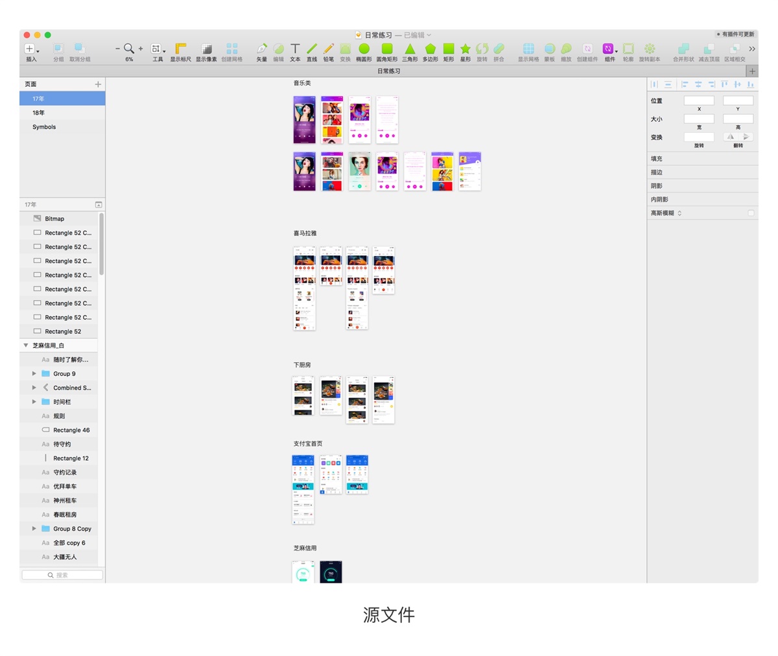The width and height of the screenshot is (778, 656).
Task: Expand toolbar overflow chevron
Action: coord(752,49)
